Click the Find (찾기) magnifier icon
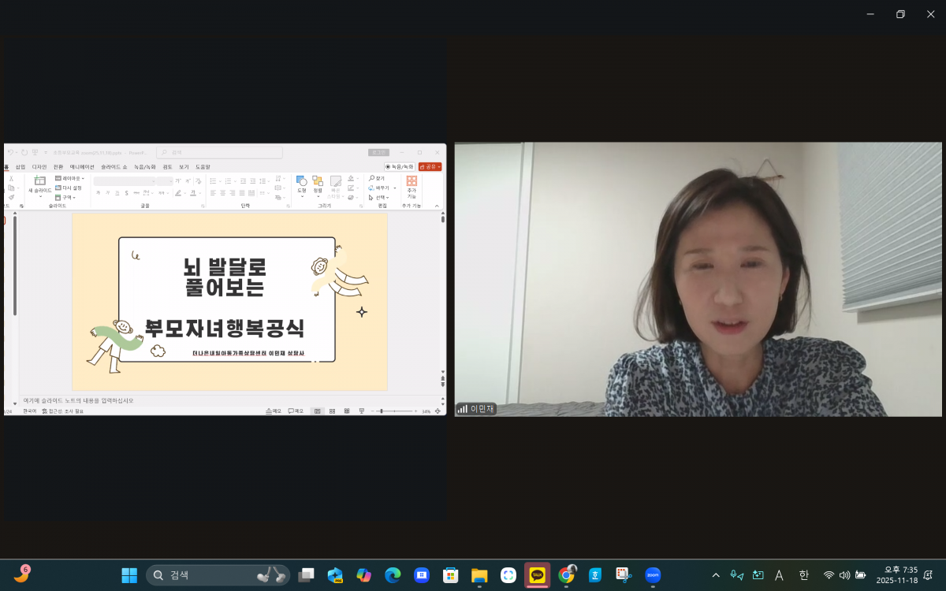 (372, 179)
